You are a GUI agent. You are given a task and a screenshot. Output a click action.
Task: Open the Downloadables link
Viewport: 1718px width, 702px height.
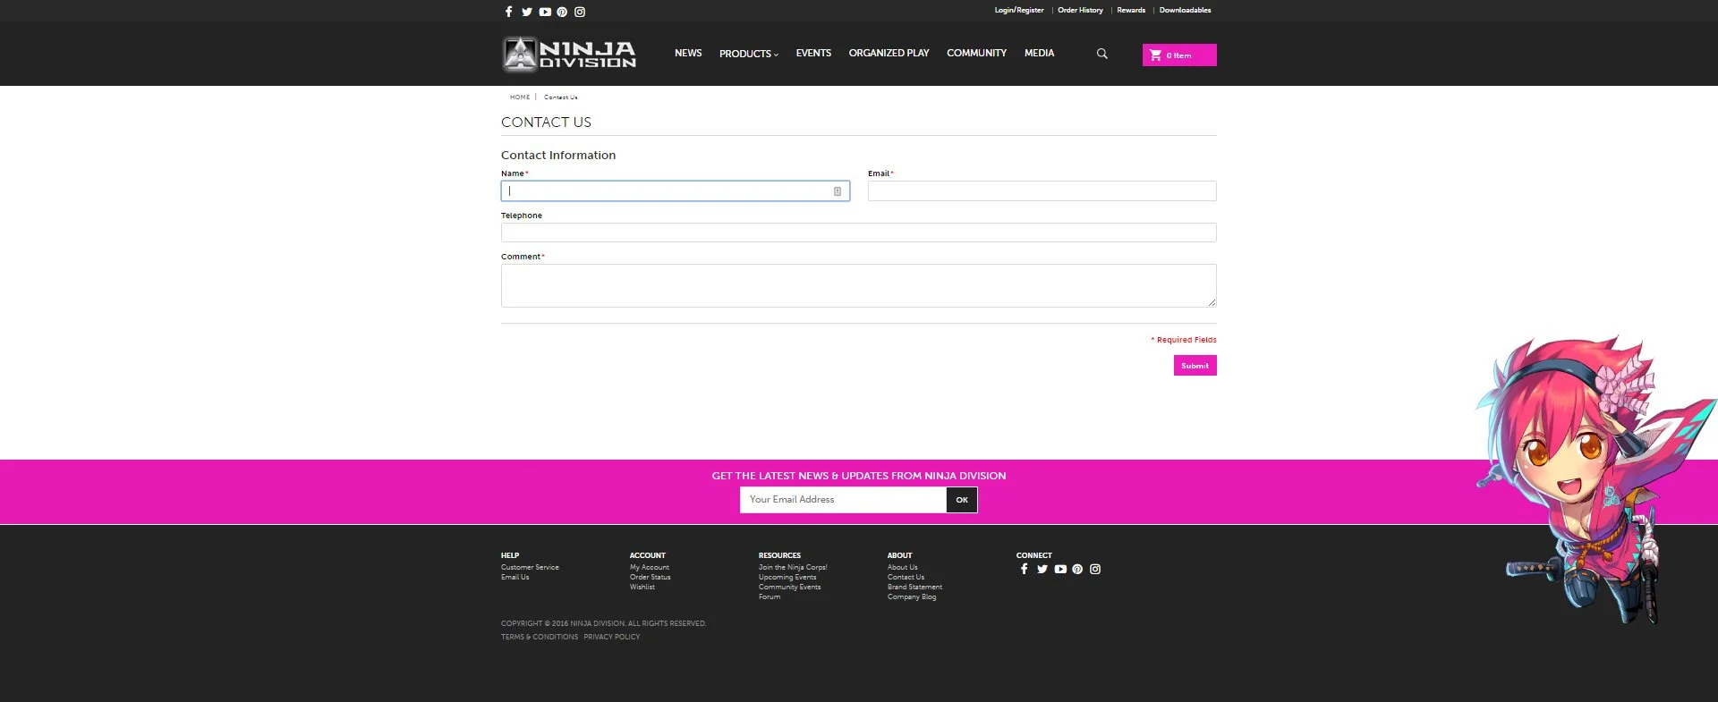[x=1185, y=11]
